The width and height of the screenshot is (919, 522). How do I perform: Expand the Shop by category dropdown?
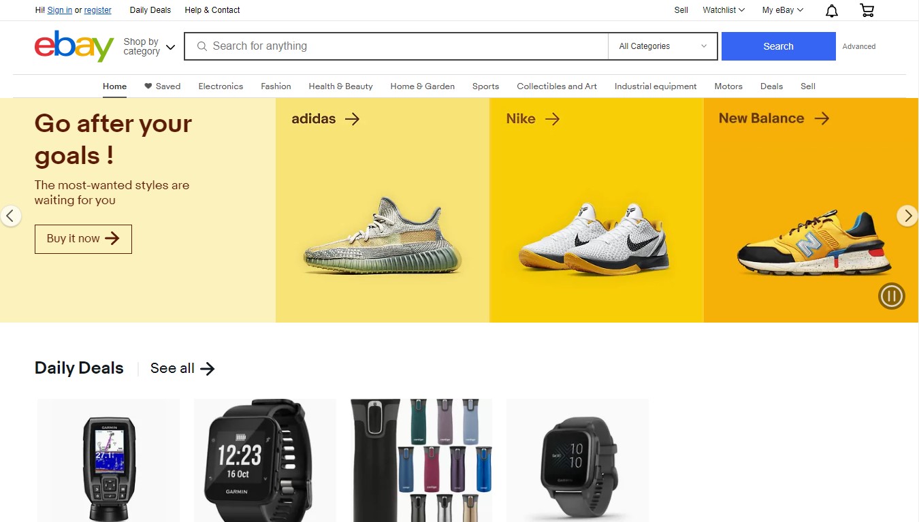(x=149, y=46)
